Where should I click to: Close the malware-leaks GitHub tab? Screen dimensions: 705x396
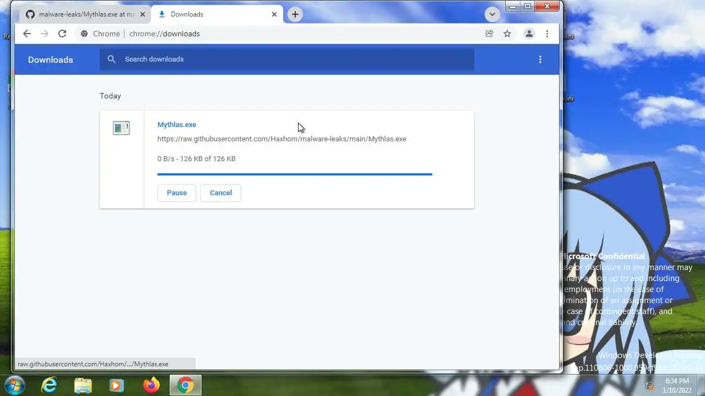143,14
